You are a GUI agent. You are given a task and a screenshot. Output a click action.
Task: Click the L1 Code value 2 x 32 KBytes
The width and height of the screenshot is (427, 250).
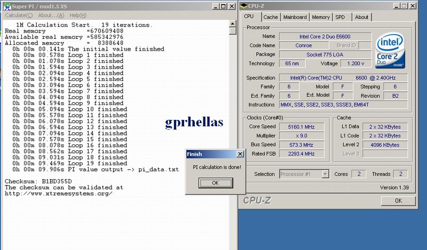pyautogui.click(x=385, y=136)
